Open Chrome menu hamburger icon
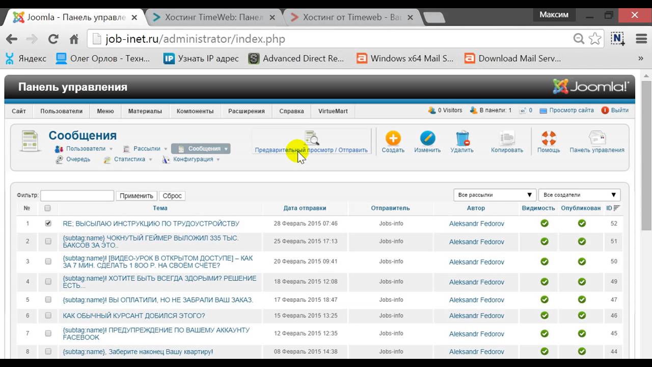The width and height of the screenshot is (652, 367). point(641,39)
